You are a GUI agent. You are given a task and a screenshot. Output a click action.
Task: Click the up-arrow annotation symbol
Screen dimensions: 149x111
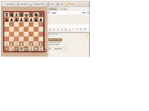pyautogui.click(x=62, y=29)
